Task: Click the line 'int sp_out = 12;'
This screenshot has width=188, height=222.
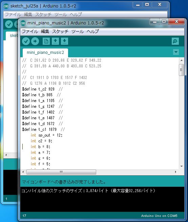Action: coord(46,135)
